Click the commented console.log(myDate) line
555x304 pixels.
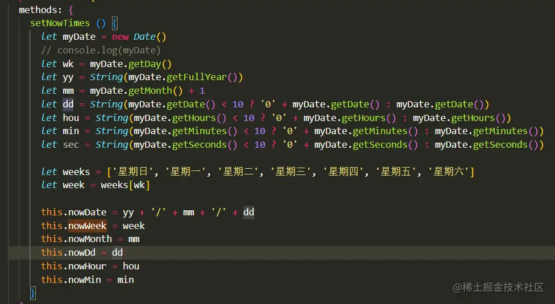pos(101,50)
